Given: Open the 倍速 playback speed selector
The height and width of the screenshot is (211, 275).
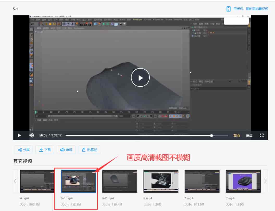Looking at the screenshot, I should click(249, 135).
